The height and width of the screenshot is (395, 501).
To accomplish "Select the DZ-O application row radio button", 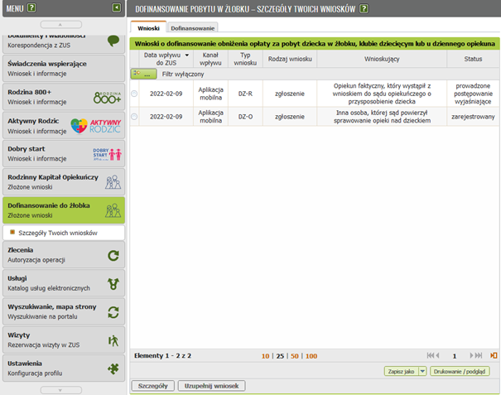I will tap(134, 117).
